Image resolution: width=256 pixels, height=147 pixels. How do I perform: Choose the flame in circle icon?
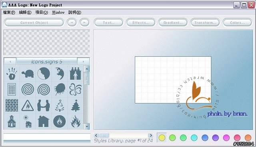click(x=60, y=121)
